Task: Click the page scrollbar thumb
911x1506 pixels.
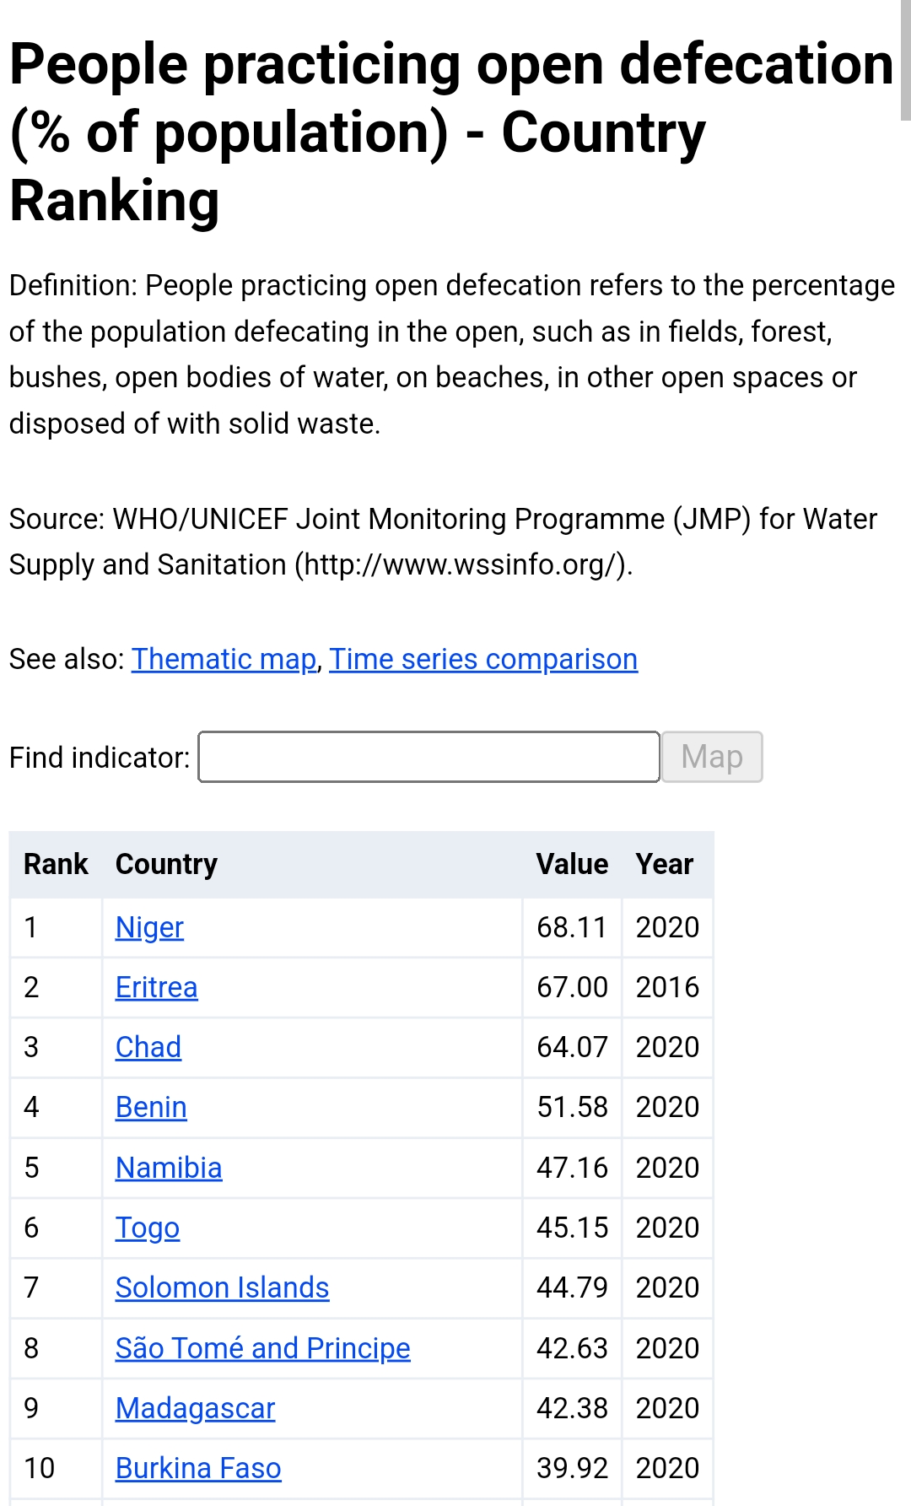Action: tap(906, 61)
